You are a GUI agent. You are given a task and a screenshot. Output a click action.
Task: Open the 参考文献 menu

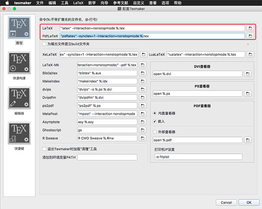pos(121,3)
